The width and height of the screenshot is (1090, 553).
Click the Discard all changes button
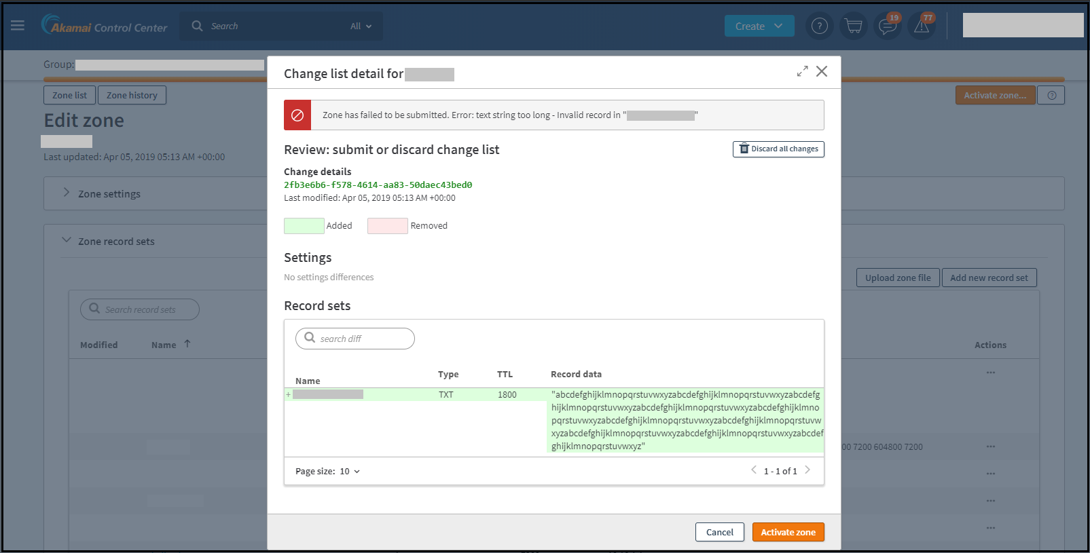click(778, 149)
